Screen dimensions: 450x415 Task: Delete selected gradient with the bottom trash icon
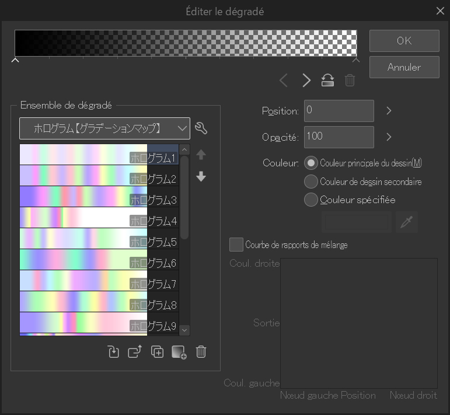click(x=201, y=352)
